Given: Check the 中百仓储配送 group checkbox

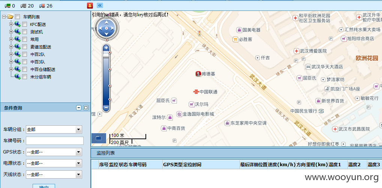Looking at the screenshot, I should point(25,69).
